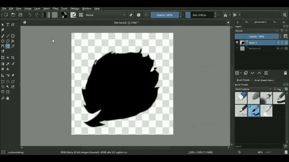Undo the last action
The width and height of the screenshot is (289, 162).
pos(30,15)
